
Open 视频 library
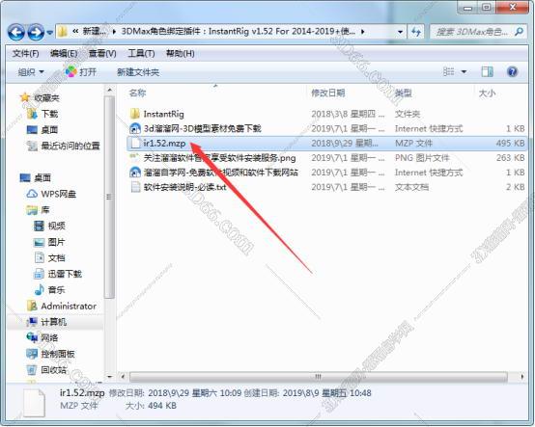pos(49,226)
